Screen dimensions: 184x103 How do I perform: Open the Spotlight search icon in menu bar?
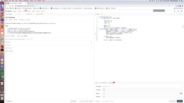point(179,1)
